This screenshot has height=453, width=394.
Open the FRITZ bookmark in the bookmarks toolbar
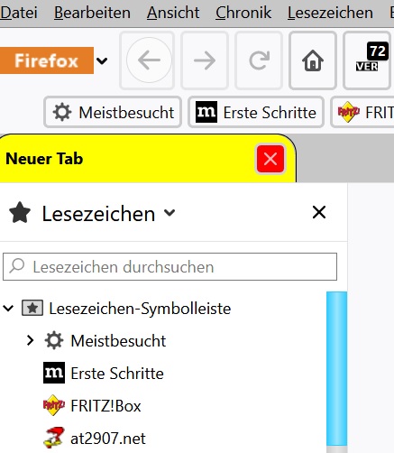(362, 113)
